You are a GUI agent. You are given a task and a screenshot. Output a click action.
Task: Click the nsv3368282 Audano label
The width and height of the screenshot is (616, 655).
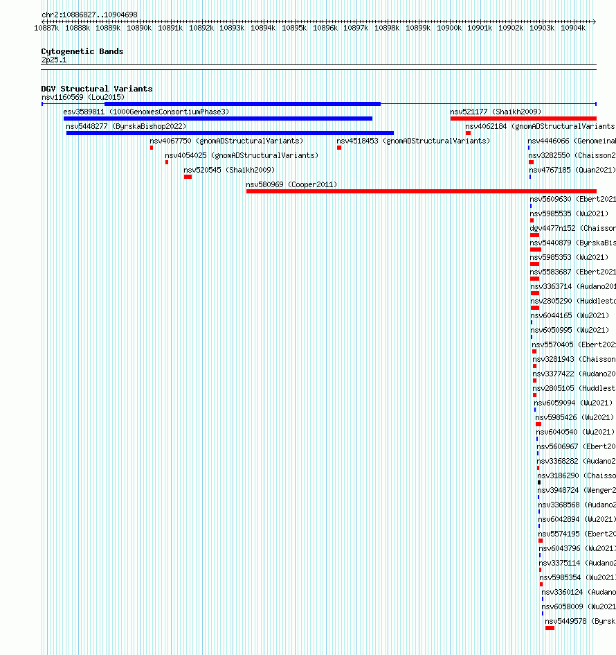pos(576,461)
